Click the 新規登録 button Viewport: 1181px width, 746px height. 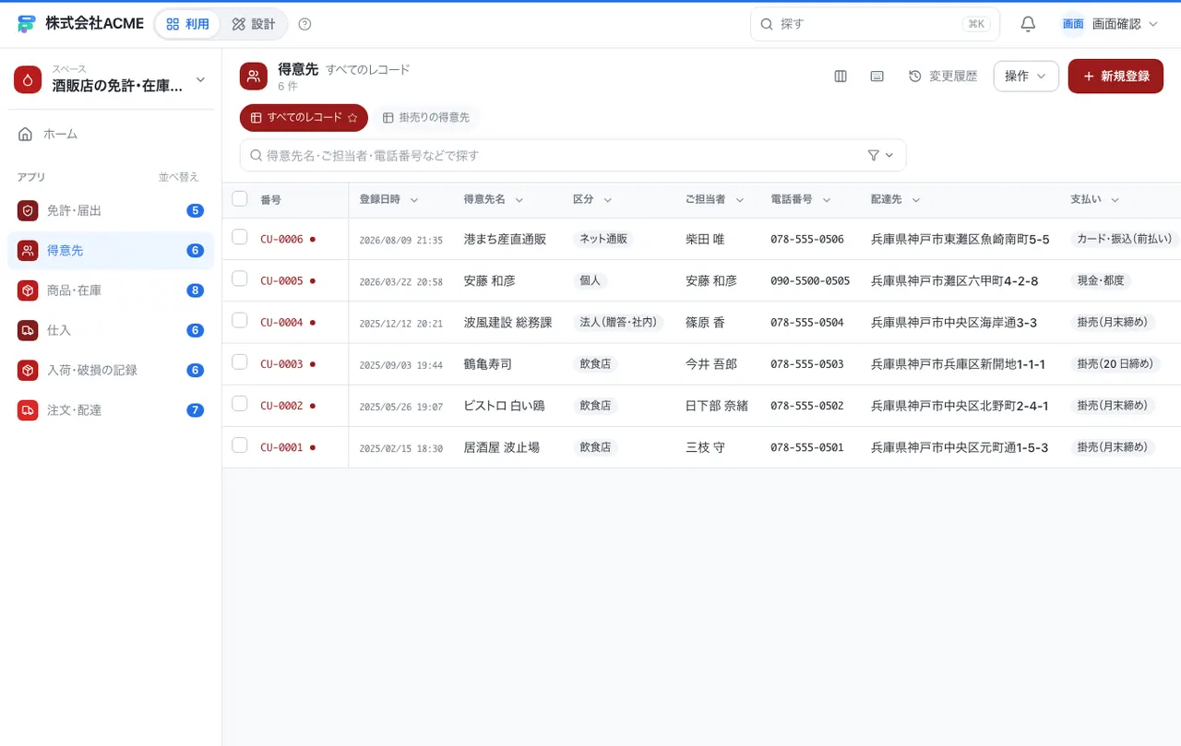[1115, 77]
